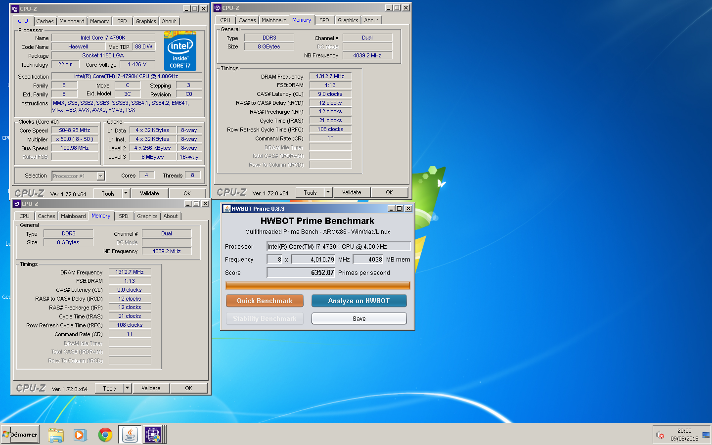Click the HWBOT Processor name field

[x=339, y=246]
